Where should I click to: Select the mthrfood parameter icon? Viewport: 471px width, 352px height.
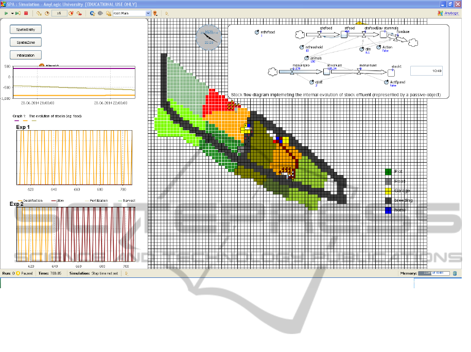[257, 32]
